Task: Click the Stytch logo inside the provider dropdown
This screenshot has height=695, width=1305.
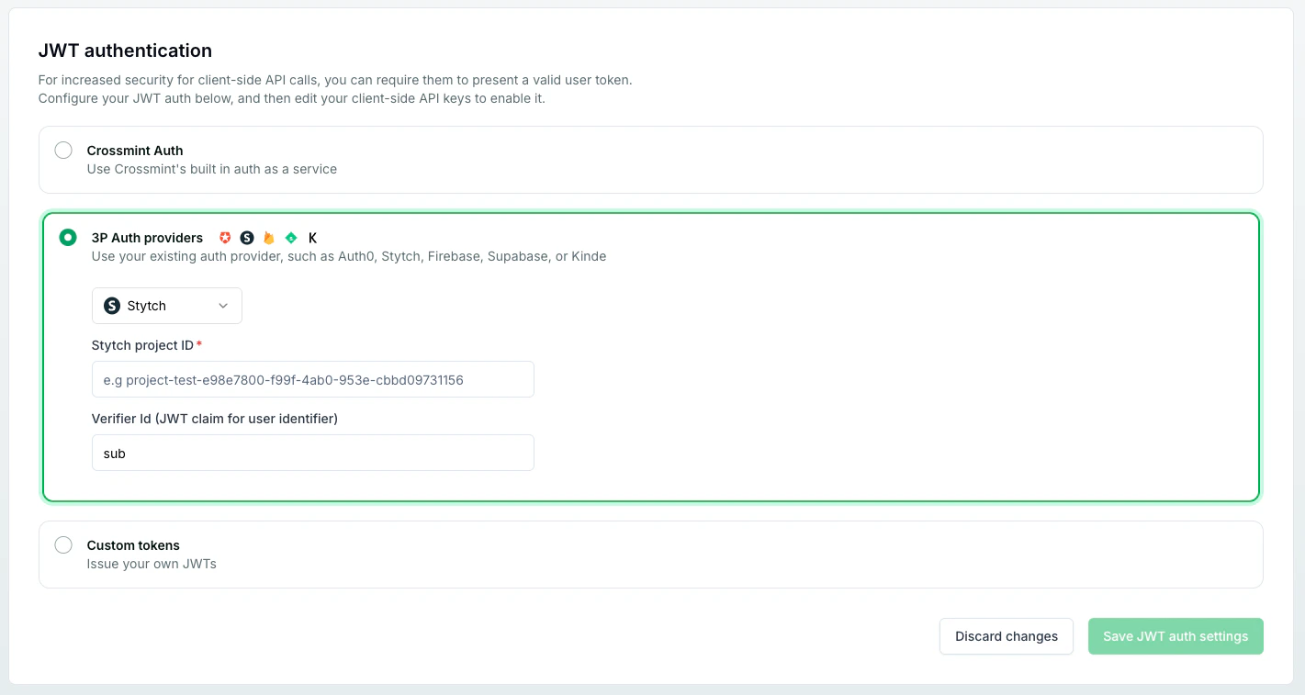Action: [110, 305]
